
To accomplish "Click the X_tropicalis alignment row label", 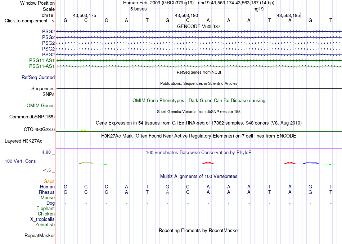I will (42, 219).
